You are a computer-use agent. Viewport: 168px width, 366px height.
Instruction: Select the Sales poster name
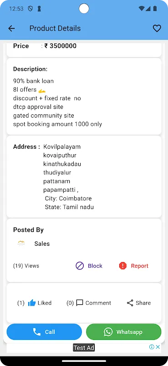(42, 243)
